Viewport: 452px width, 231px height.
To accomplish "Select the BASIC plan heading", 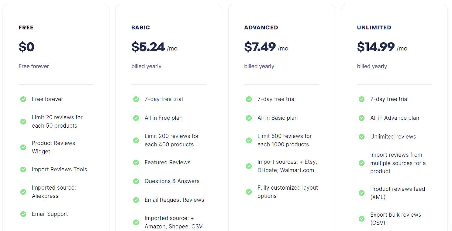I will click(141, 28).
